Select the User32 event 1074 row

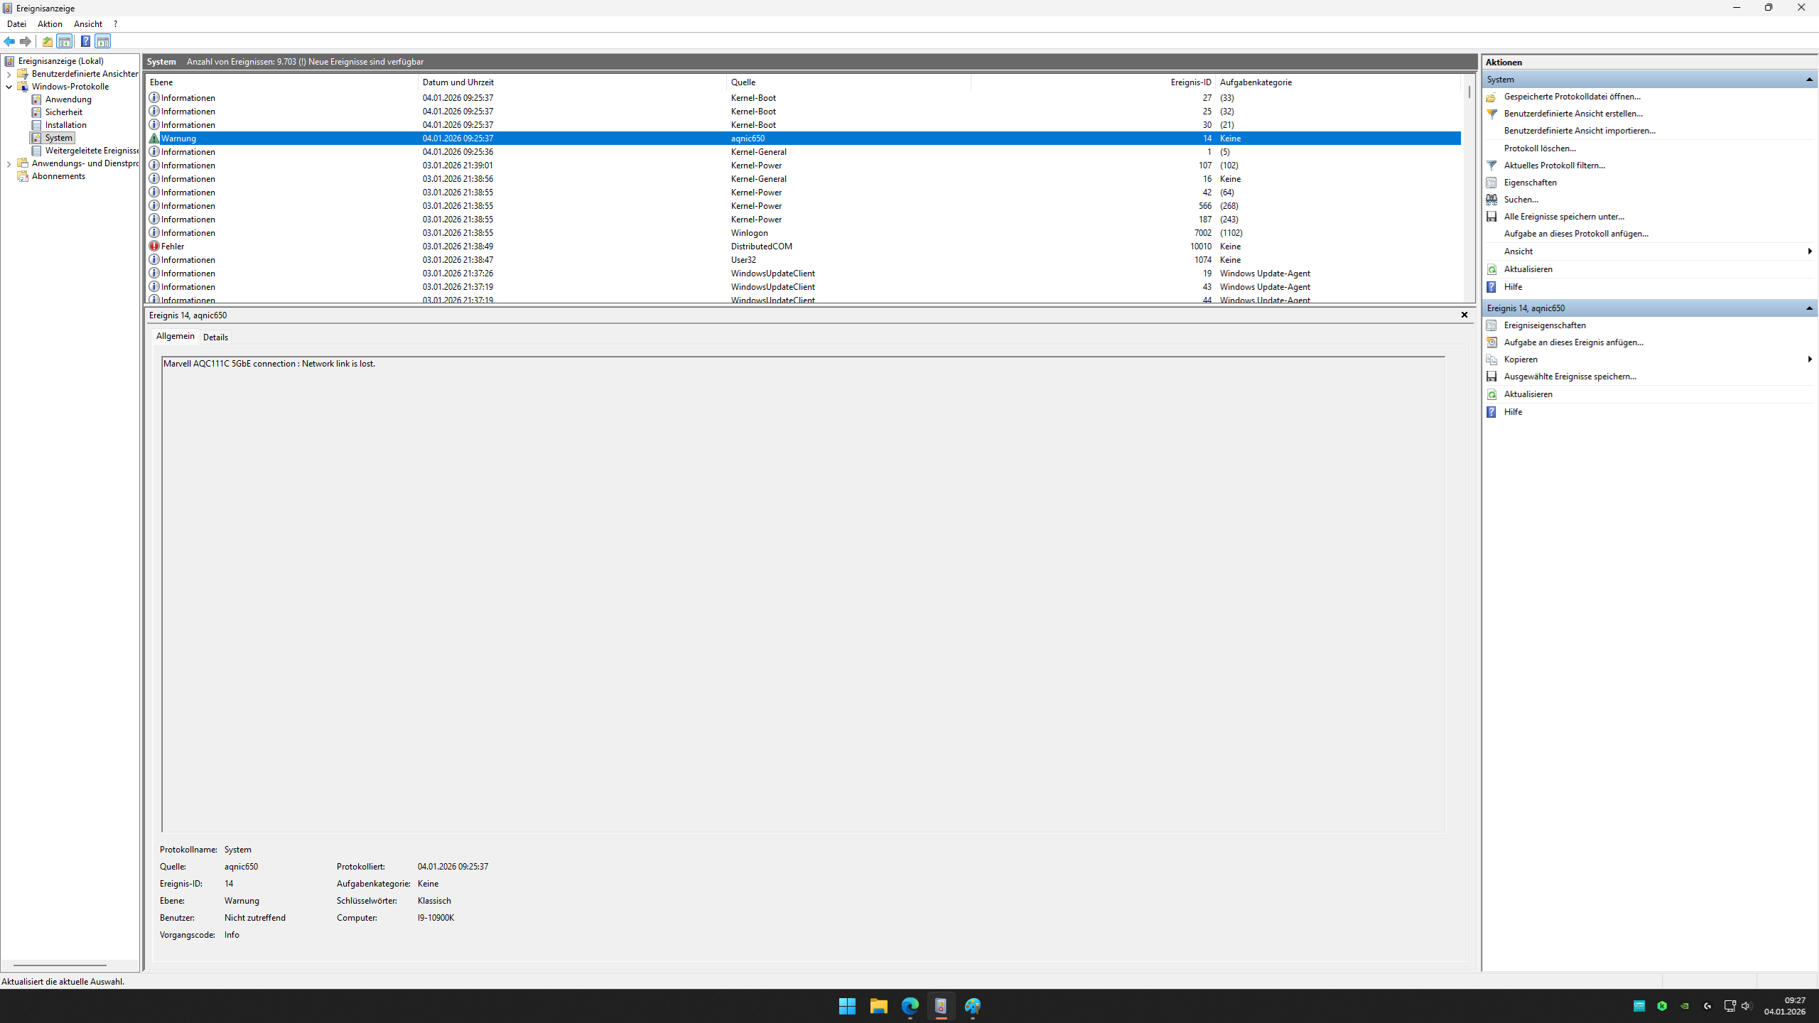pyautogui.click(x=804, y=260)
